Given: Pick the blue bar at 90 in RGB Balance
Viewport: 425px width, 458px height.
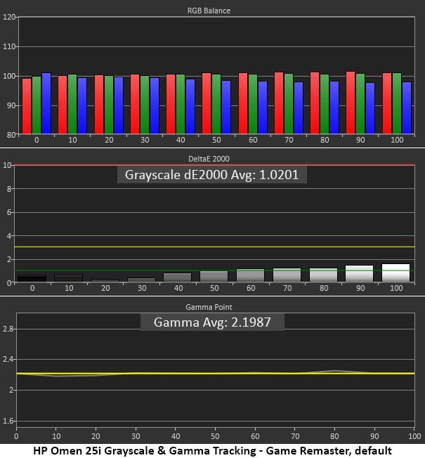Looking at the screenshot, I should (x=370, y=108).
